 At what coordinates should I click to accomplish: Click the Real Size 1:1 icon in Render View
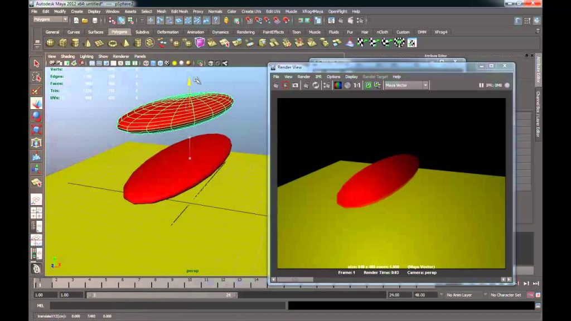(357, 85)
